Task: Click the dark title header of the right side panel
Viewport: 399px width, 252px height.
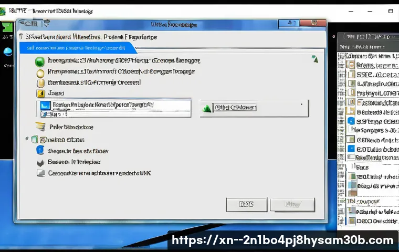Action: [368, 37]
